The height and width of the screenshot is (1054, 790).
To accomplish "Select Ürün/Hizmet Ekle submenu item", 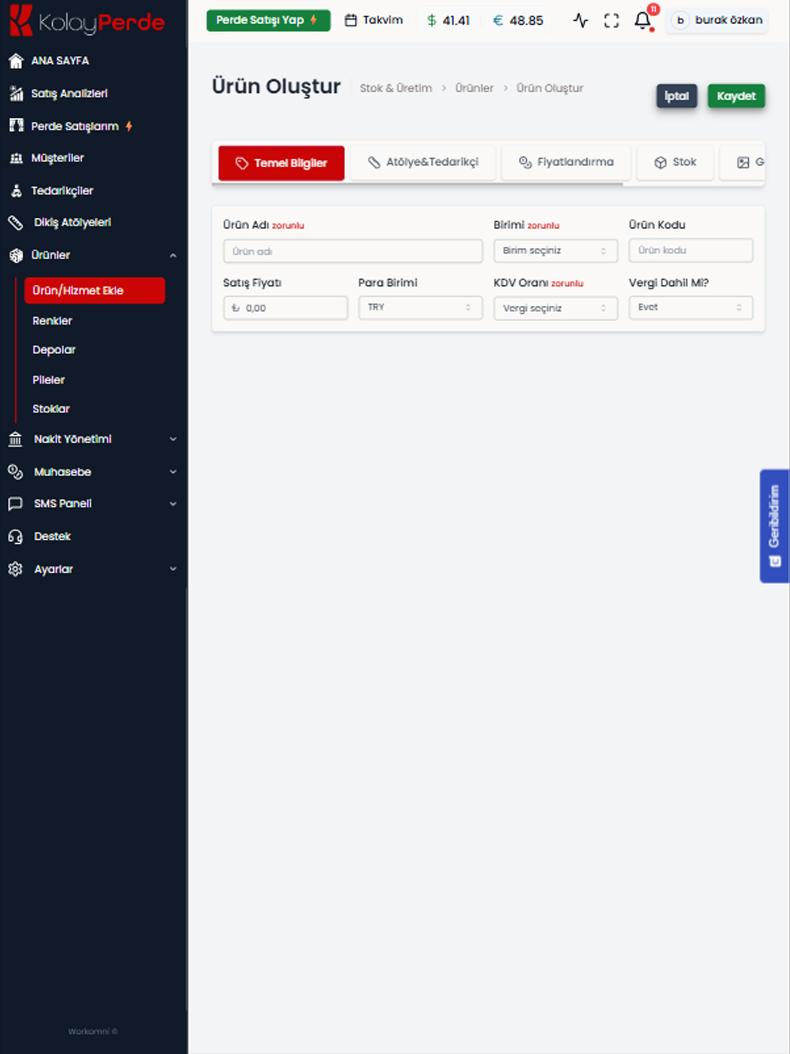I will click(x=94, y=290).
